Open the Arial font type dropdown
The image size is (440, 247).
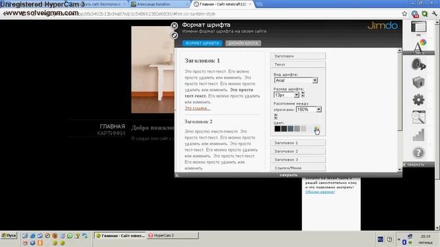pyautogui.click(x=296, y=80)
